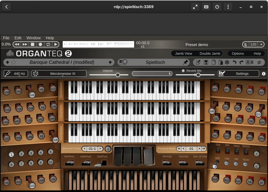Click the MIDI file overview strip

coord(98,44)
